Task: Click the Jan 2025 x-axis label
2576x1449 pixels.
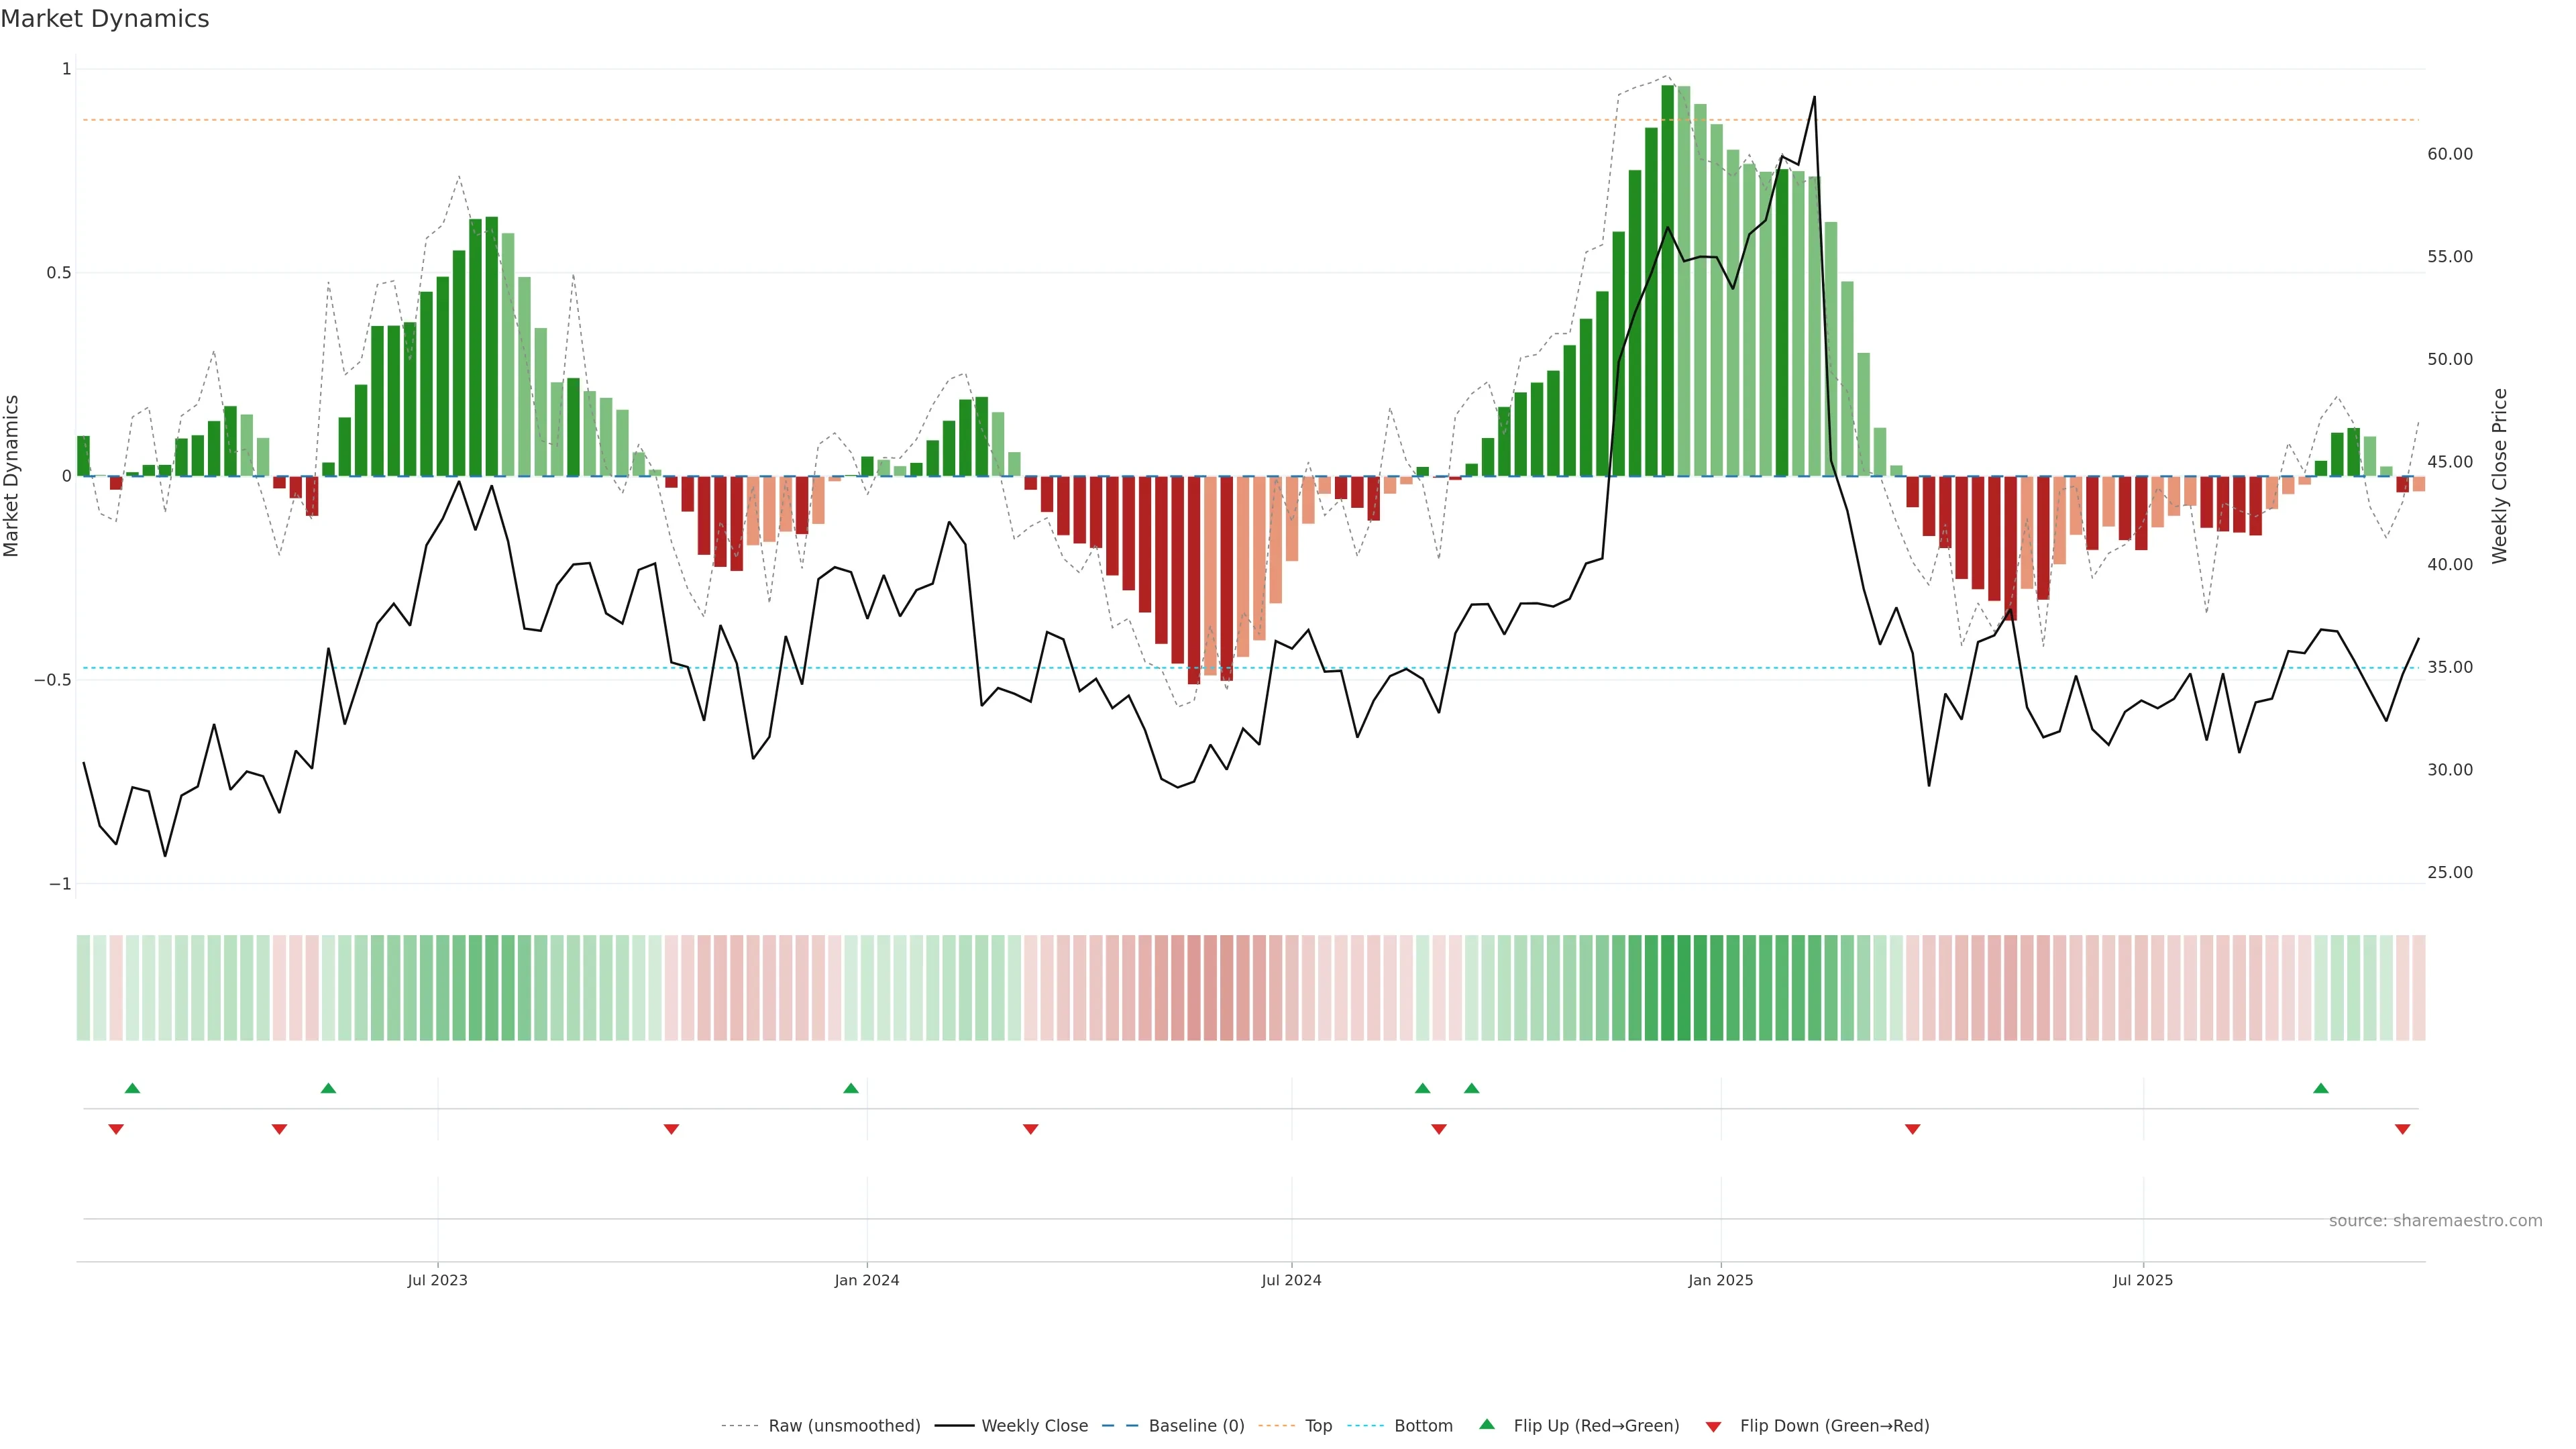Action: 1720,1280
